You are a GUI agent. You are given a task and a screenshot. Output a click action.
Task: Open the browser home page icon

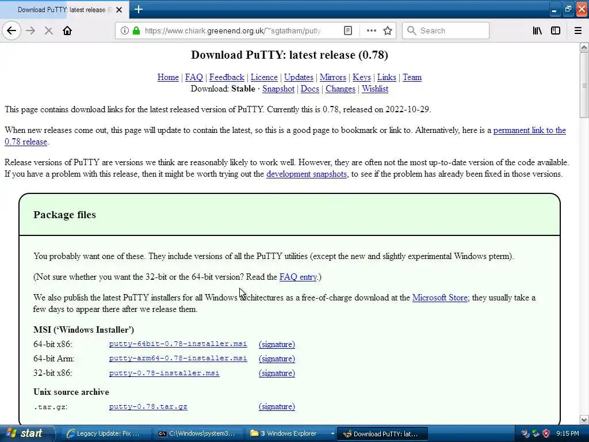tap(67, 31)
